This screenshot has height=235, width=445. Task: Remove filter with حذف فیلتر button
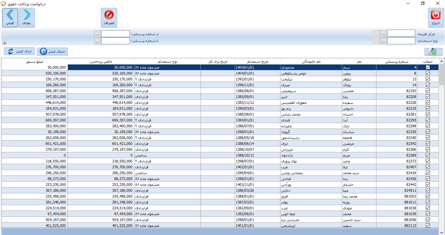[20, 51]
